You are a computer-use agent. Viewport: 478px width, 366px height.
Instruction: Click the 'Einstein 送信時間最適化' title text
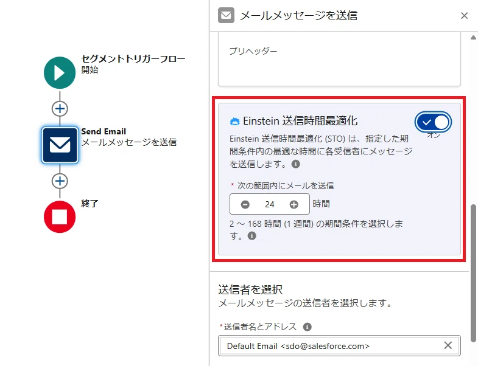pos(300,121)
